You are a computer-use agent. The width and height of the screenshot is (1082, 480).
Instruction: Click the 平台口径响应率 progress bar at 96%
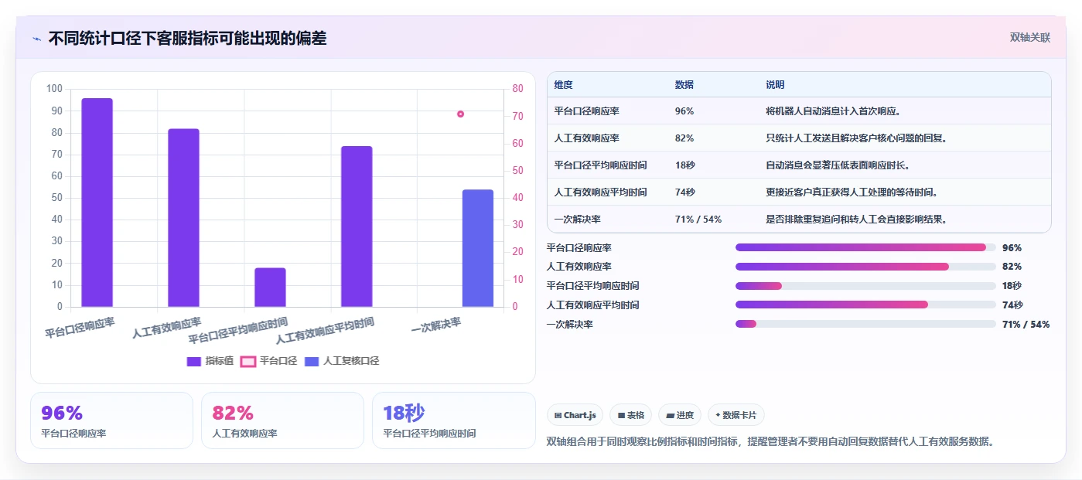point(865,247)
